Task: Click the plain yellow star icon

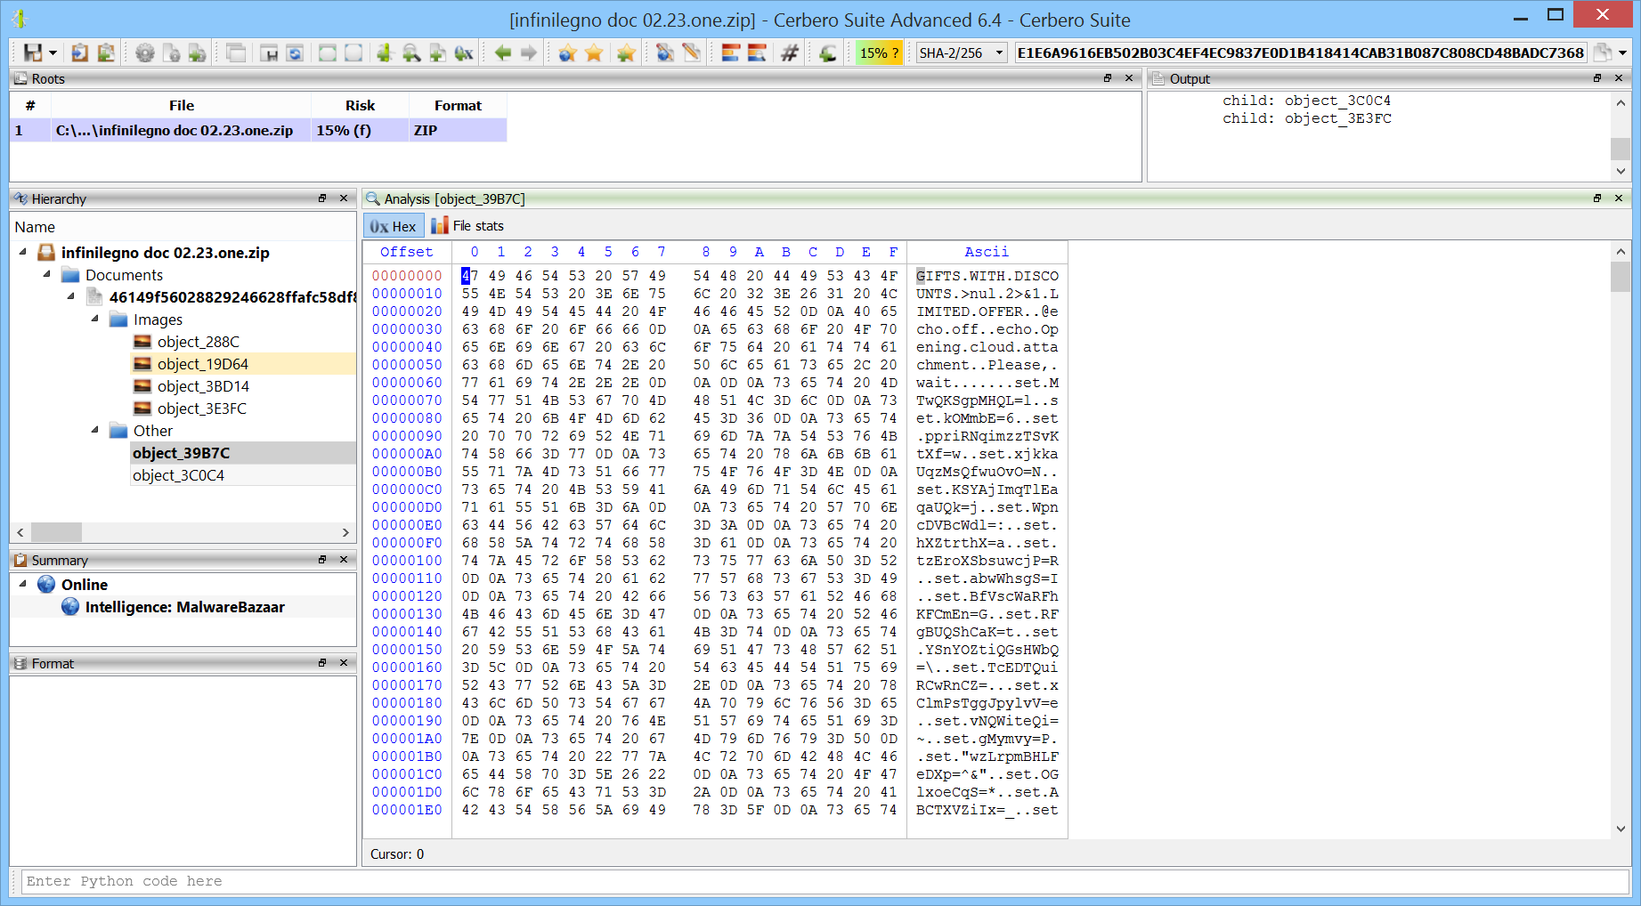Action: click(x=594, y=53)
